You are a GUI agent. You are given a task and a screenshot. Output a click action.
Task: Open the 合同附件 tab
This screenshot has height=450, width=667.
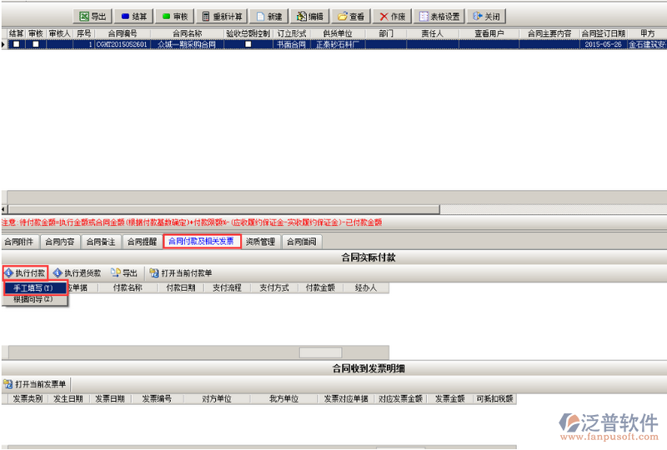pos(19,242)
